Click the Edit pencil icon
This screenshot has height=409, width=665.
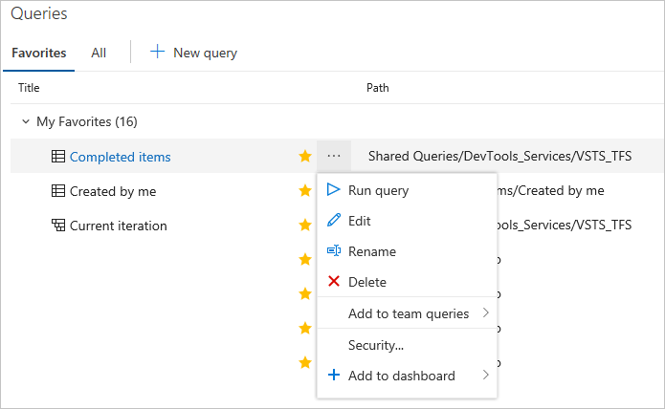(x=333, y=221)
